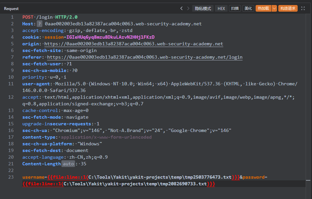Click the 热加载 hot-load button

(x=263, y=8)
